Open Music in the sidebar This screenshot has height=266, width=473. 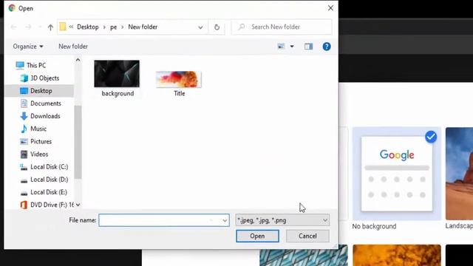coord(38,129)
